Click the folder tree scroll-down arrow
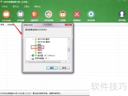This screenshot has height=96, width=128. (x=69, y=59)
